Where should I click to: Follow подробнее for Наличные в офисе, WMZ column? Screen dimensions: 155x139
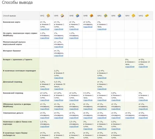click(x=45, y=127)
